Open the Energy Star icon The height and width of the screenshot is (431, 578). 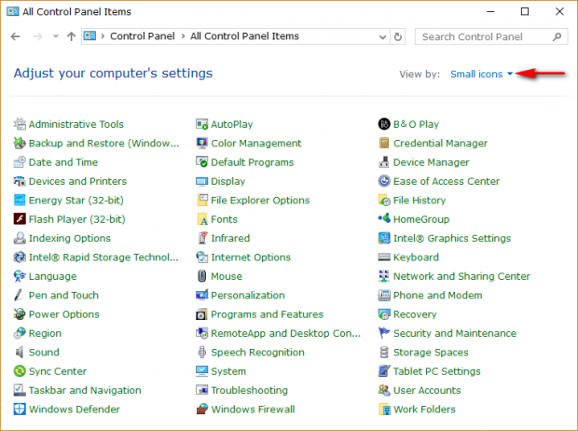(20, 200)
